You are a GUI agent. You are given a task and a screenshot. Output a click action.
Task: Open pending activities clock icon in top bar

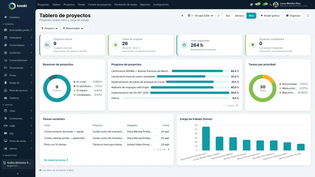click(265, 4)
